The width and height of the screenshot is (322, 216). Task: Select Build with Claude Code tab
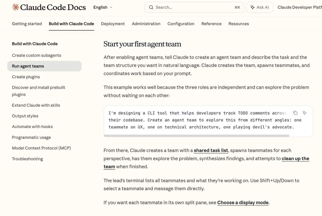pyautogui.click(x=71, y=24)
